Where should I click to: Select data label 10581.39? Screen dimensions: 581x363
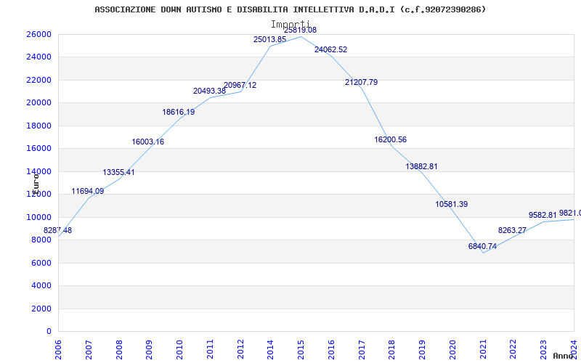[x=452, y=204]
